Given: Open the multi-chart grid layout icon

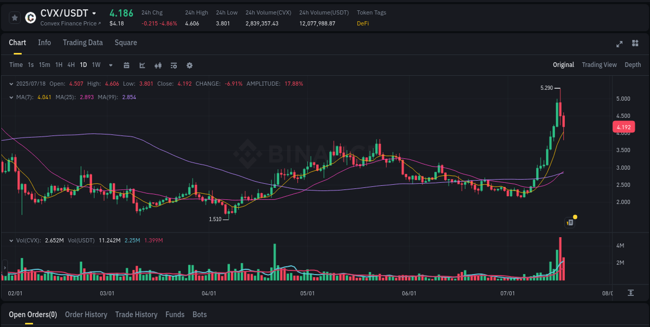Looking at the screenshot, I should pos(634,44).
